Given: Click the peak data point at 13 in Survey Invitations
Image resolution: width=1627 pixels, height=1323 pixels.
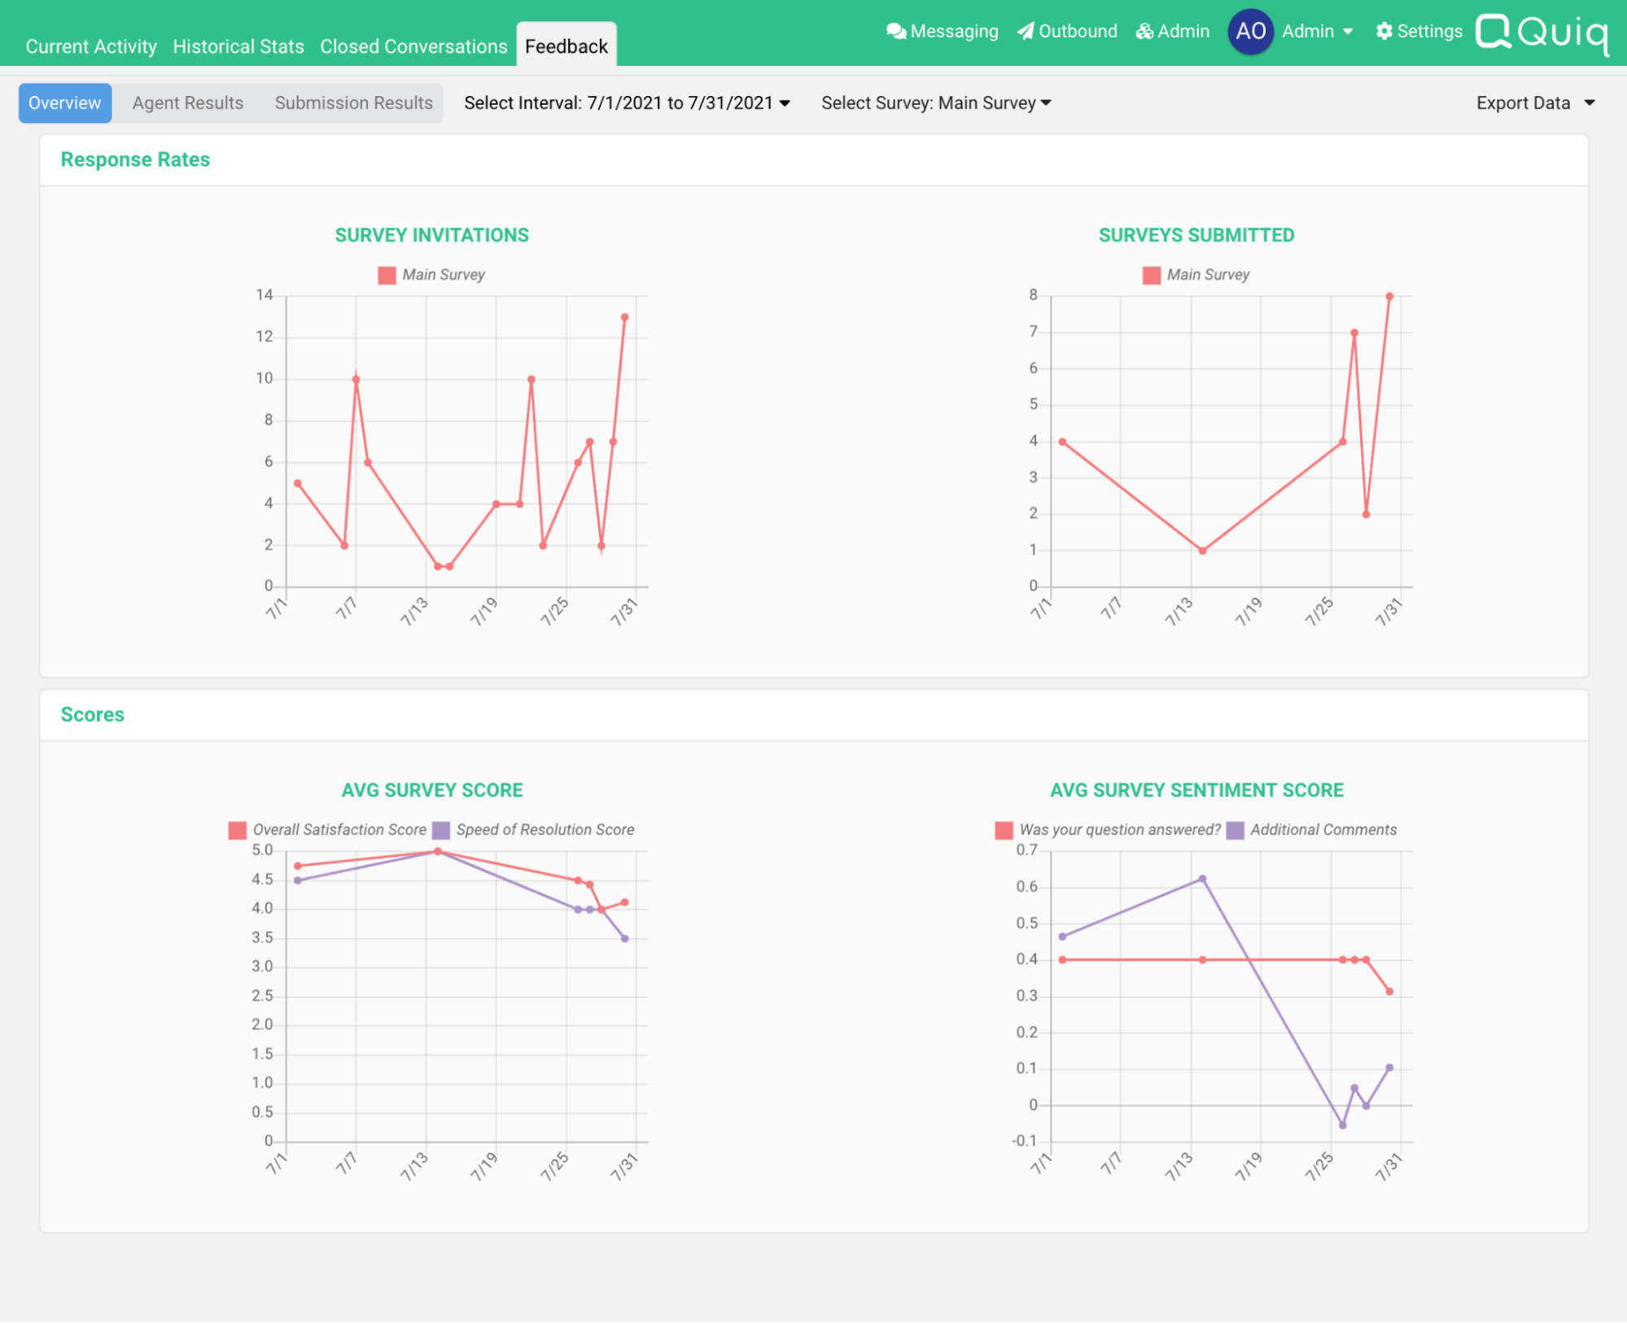Looking at the screenshot, I should click(x=625, y=317).
